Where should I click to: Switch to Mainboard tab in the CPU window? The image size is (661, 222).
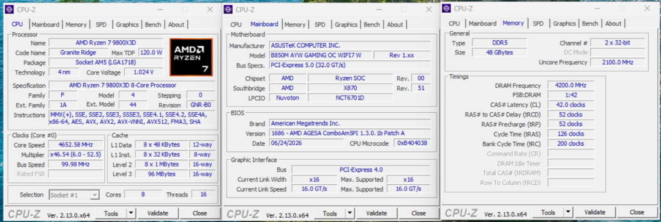point(45,24)
